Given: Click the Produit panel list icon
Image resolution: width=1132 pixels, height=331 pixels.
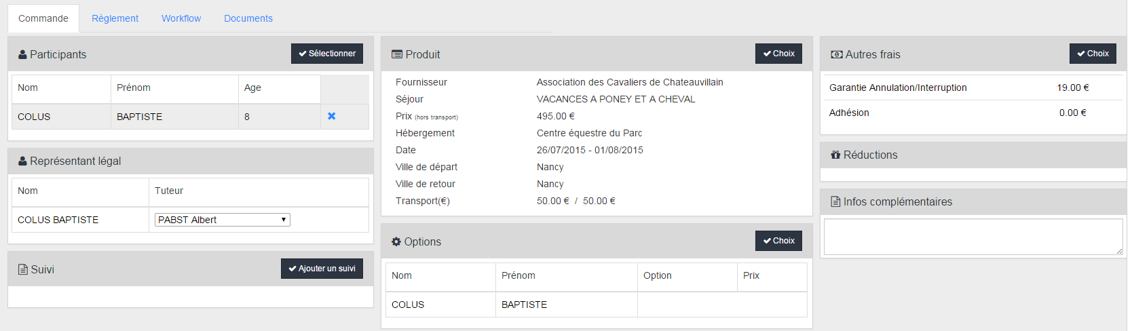Looking at the screenshot, I should coord(397,54).
